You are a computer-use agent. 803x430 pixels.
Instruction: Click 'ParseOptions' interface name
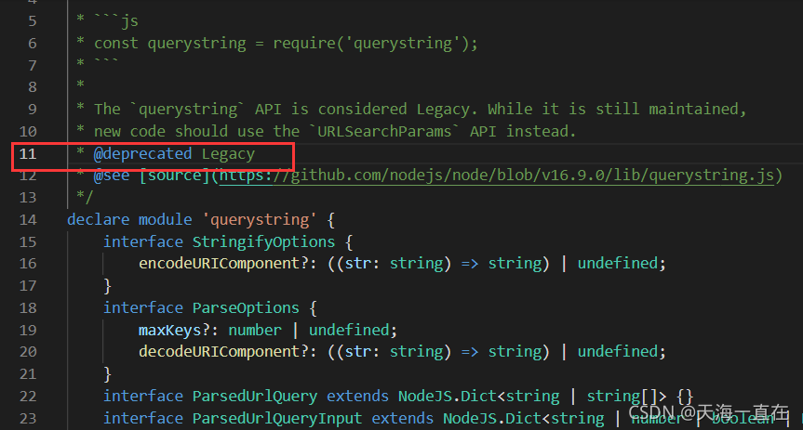(x=246, y=307)
